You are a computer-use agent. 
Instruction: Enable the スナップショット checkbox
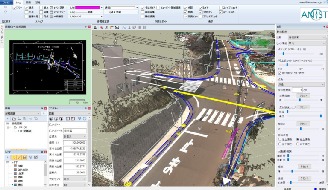pos(220,8)
